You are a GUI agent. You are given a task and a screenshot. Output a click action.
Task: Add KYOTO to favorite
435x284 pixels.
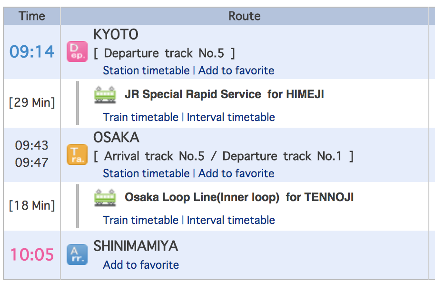236,71
